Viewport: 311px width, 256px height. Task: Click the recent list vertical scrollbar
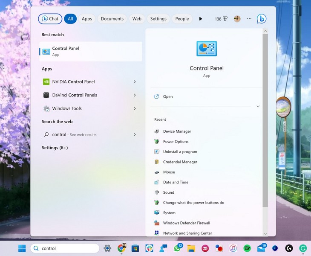tap(265, 128)
